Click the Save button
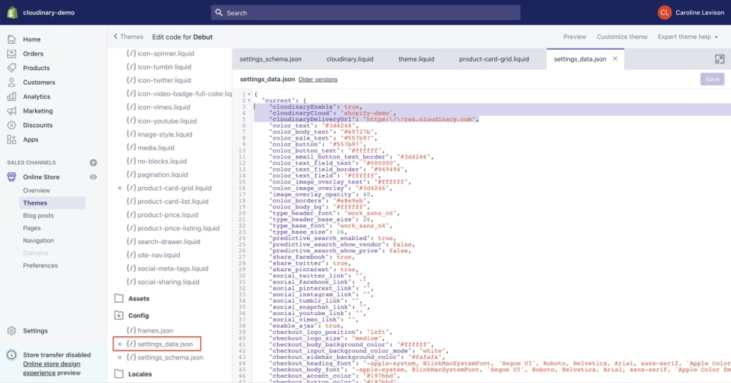Screen dimensions: 731x383 (712, 79)
